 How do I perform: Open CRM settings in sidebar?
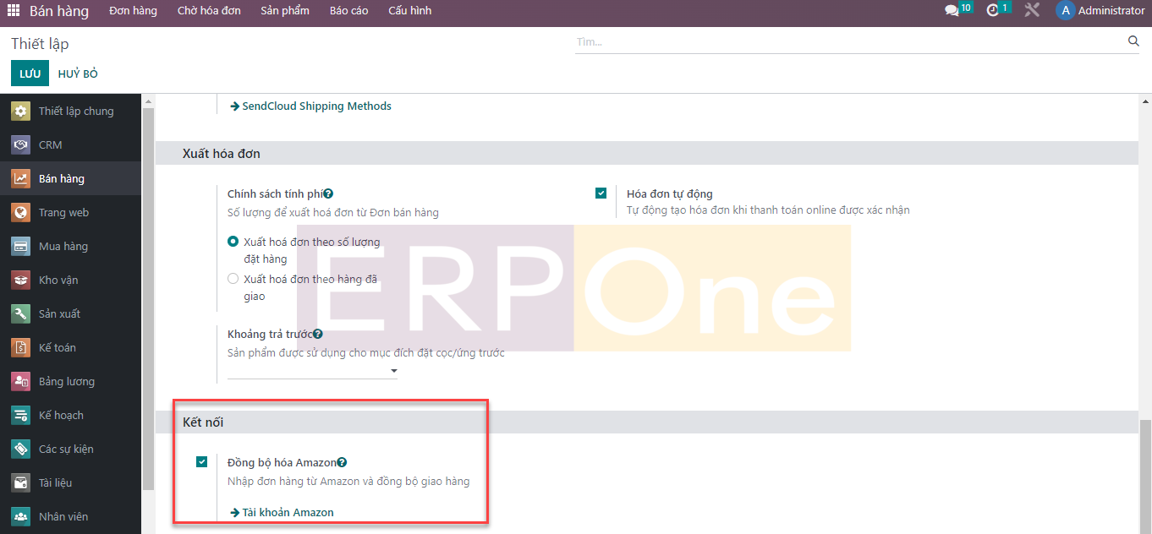point(51,144)
